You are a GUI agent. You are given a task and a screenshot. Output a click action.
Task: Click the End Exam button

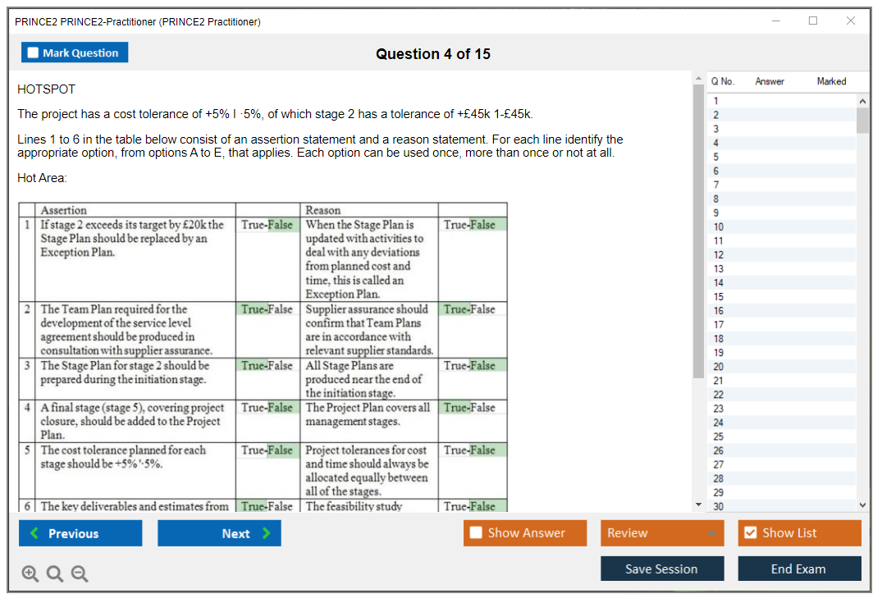tap(799, 569)
